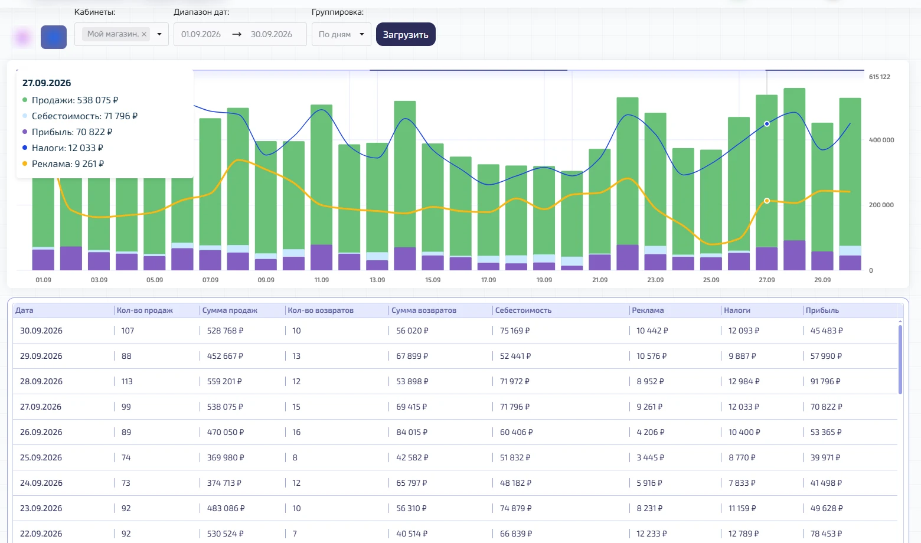Click taxes line marker at 27.09
The image size is (921, 543).
pos(767,124)
